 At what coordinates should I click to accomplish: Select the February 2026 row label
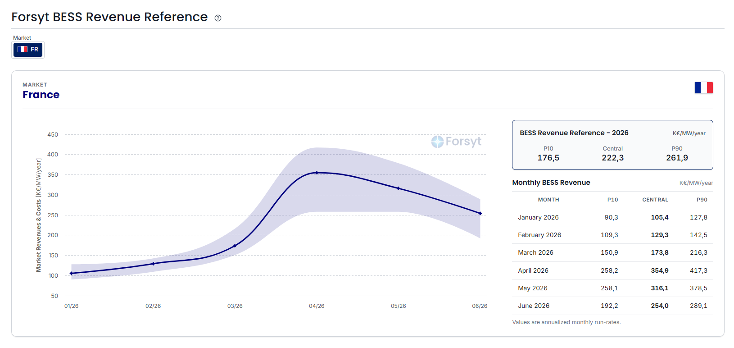[x=539, y=235]
